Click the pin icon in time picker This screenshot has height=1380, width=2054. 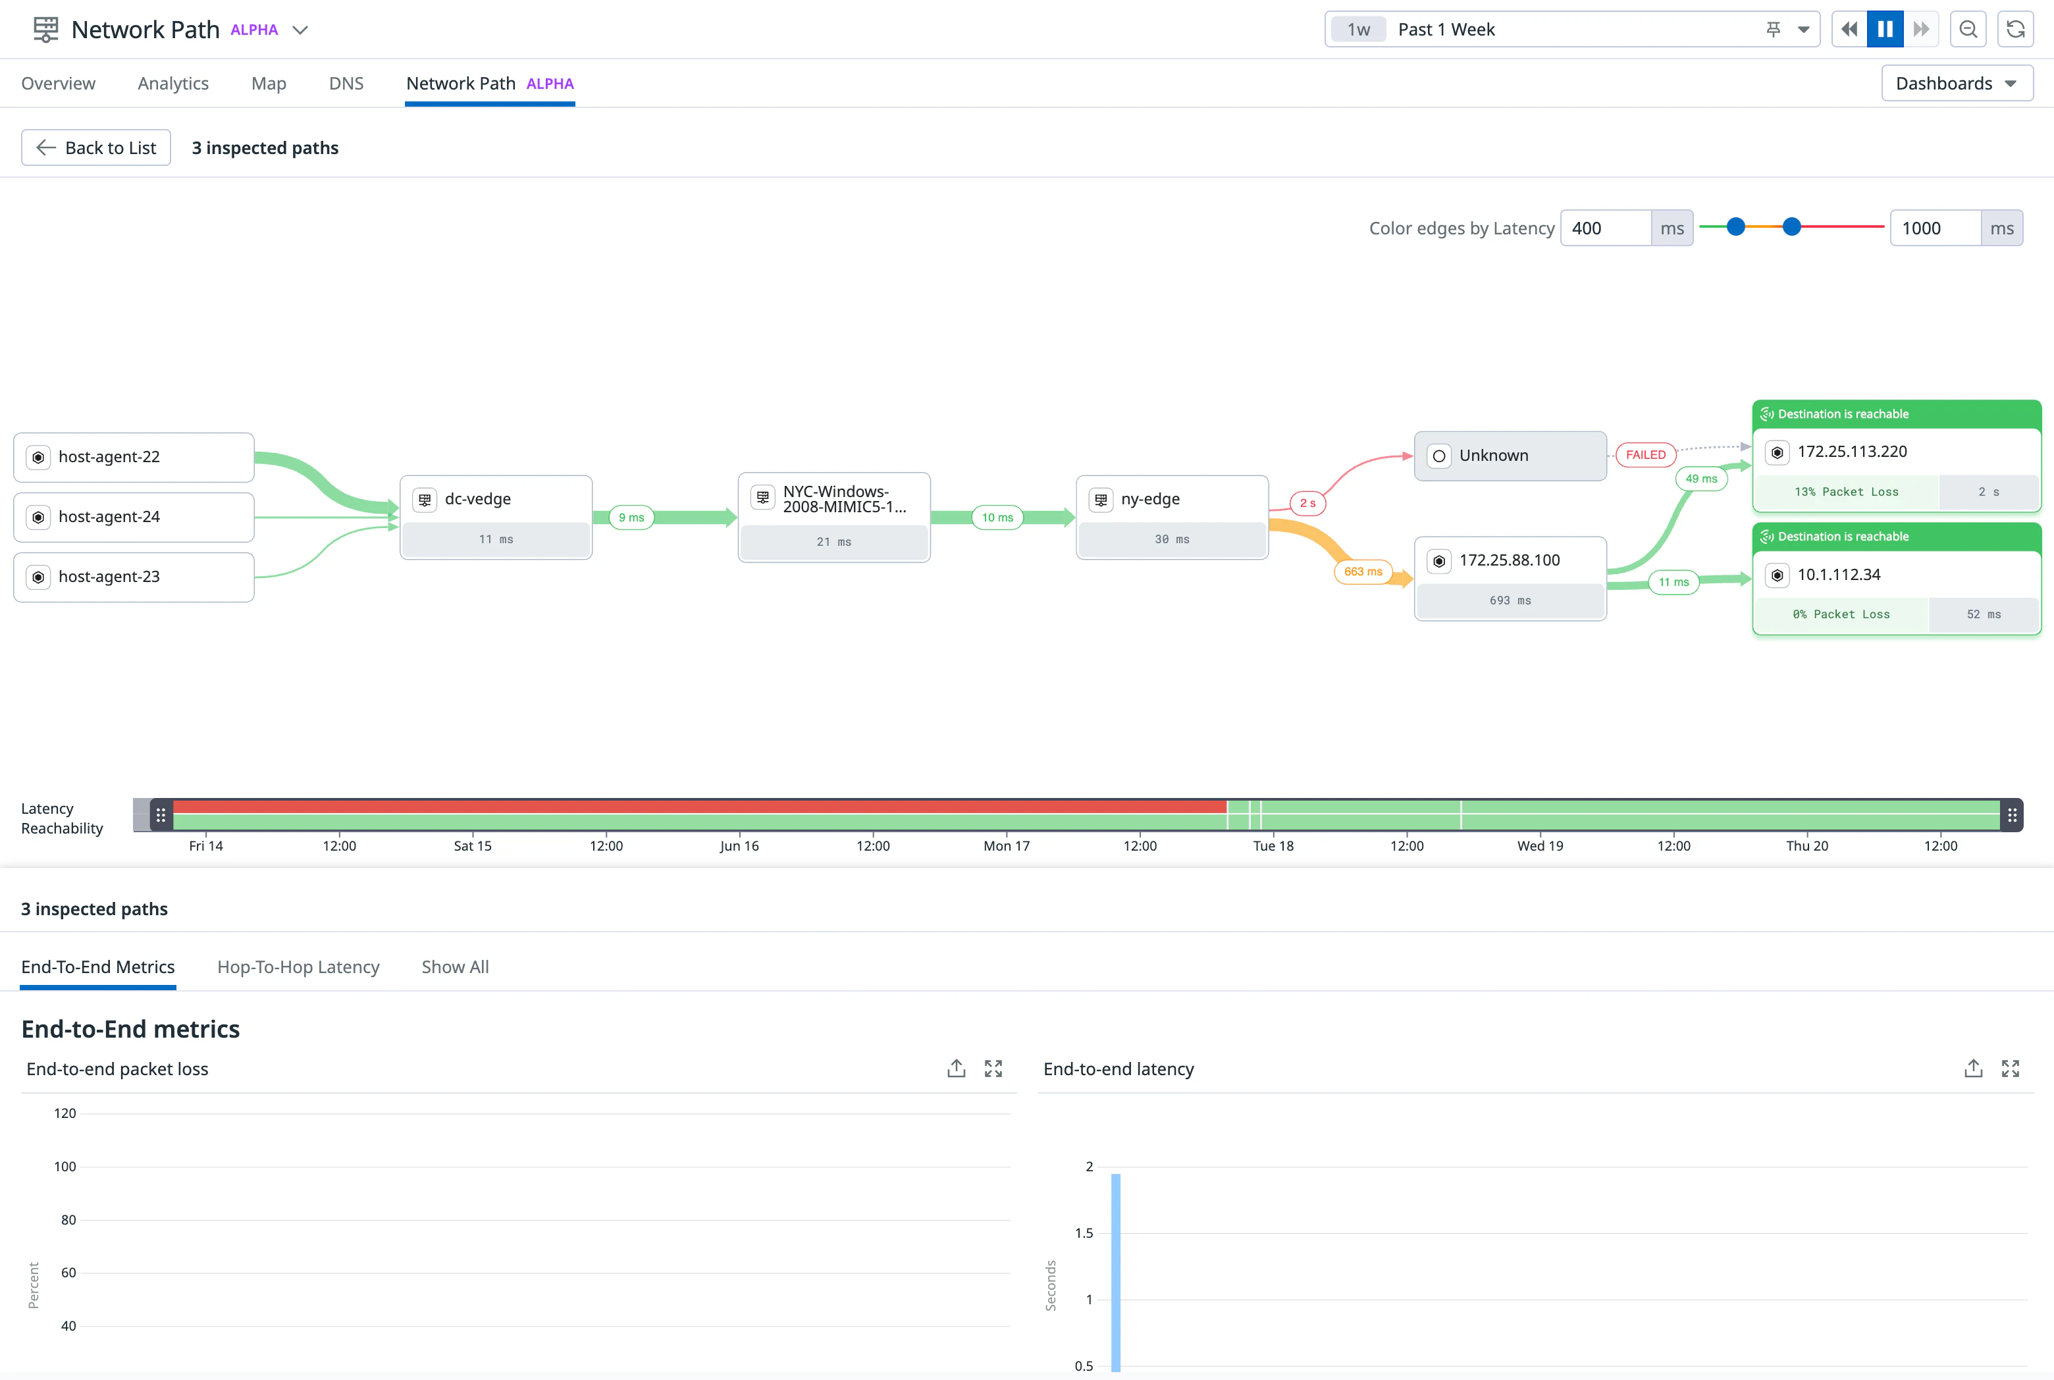tap(1774, 30)
